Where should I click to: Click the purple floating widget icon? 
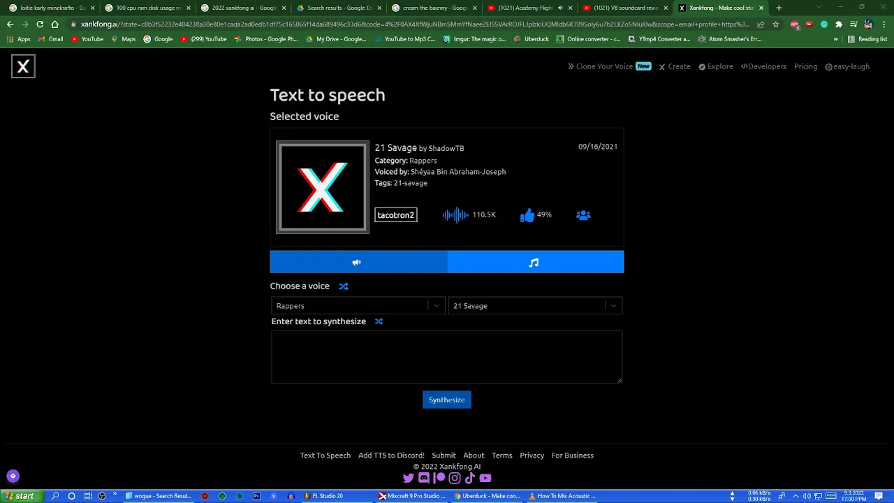tap(13, 476)
